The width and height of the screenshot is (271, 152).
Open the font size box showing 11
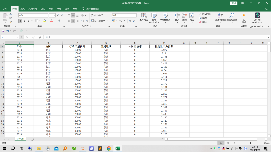52,15
